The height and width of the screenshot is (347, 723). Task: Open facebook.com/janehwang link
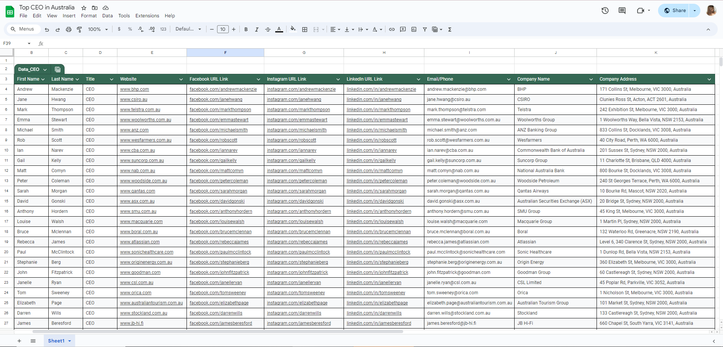(x=216, y=99)
